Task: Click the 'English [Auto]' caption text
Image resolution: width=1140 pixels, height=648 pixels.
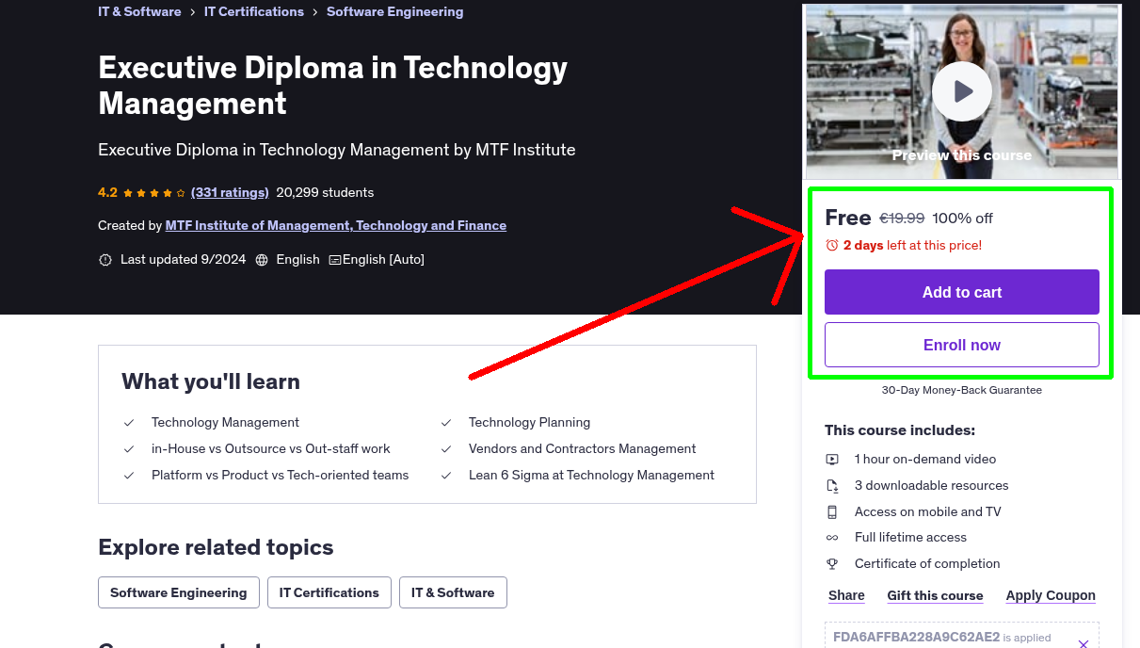Action: pos(383,259)
